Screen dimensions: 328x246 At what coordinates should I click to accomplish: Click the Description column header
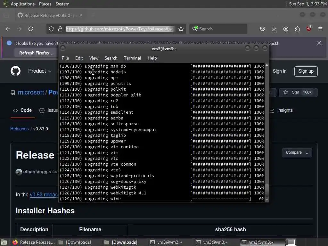(34, 229)
